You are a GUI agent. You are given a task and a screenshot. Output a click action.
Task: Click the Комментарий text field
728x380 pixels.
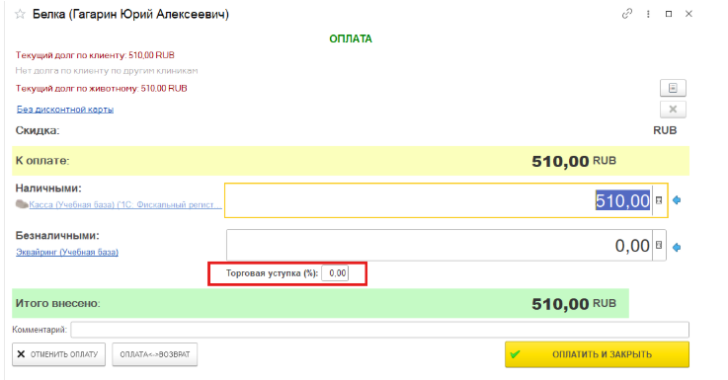[x=379, y=330]
